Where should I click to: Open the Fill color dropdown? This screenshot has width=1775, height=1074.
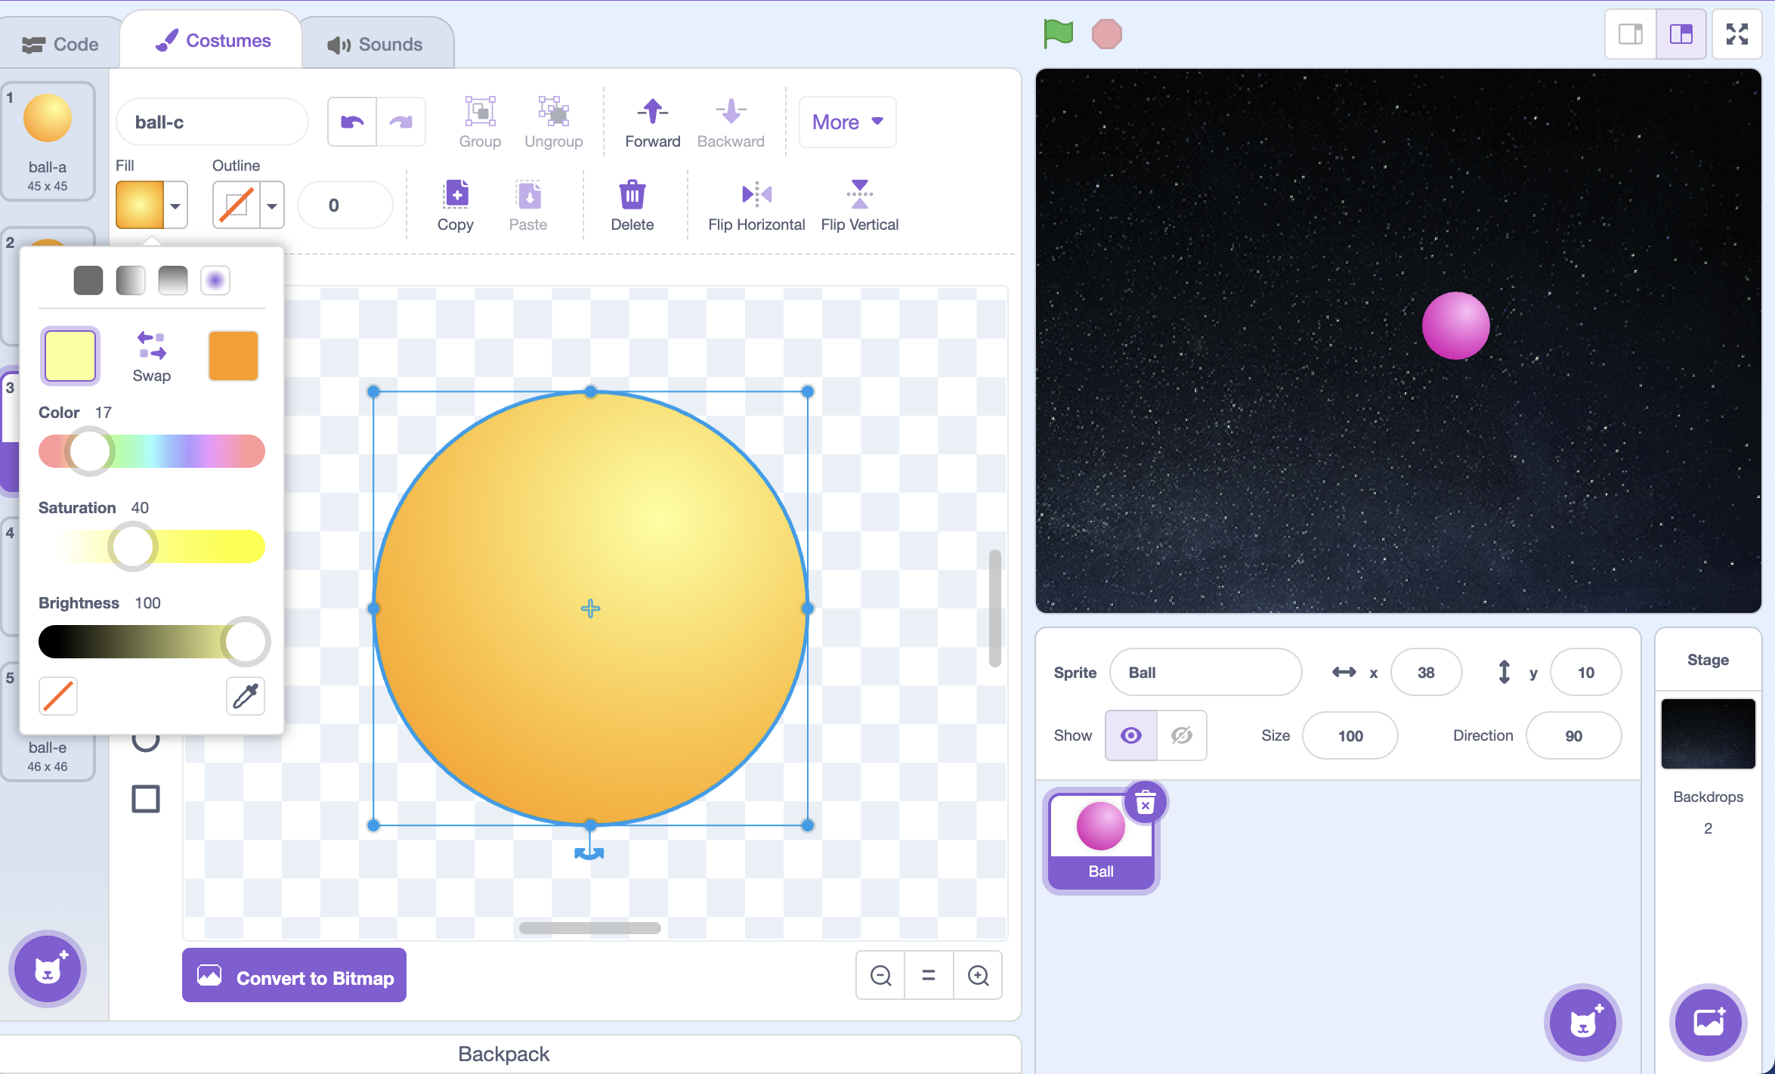[175, 205]
